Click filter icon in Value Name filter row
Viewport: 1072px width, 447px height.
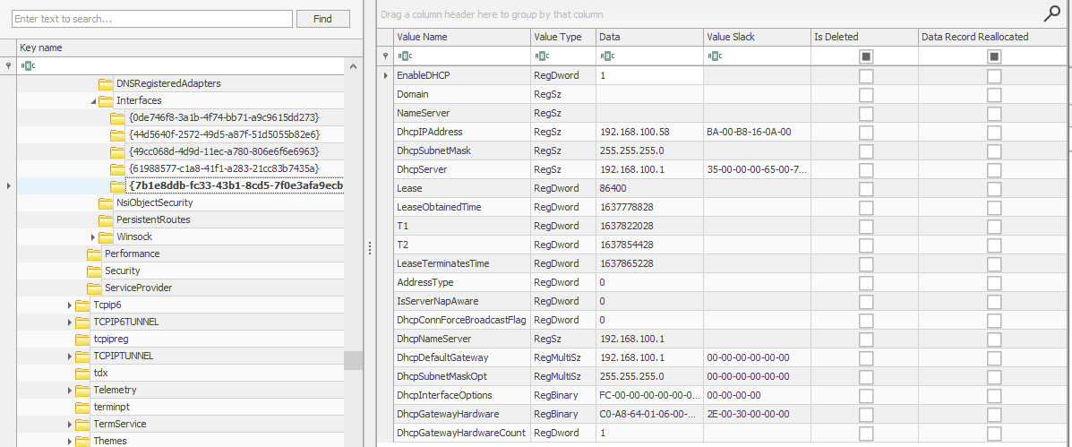(405, 56)
